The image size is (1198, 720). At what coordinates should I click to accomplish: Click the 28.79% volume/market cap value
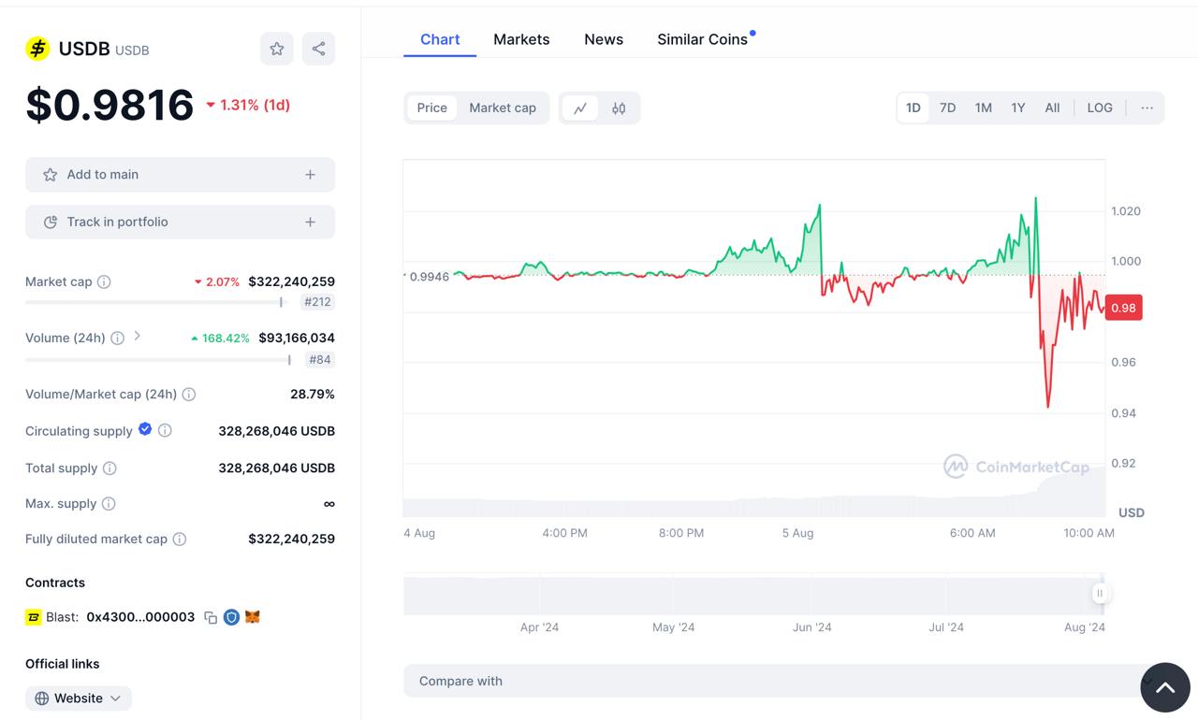[313, 394]
